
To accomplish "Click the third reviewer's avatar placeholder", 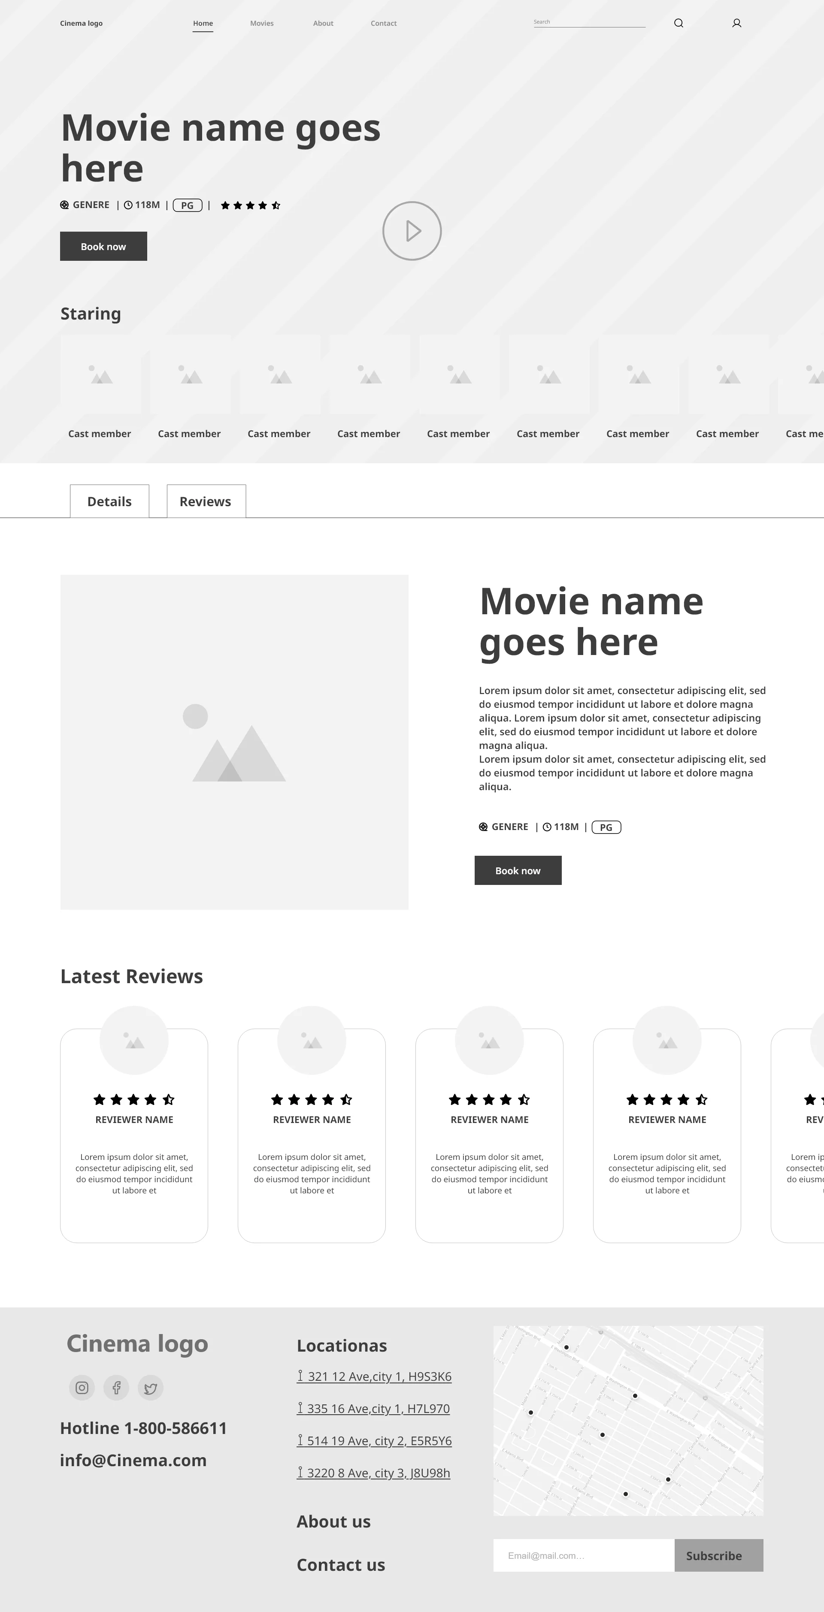I will pos(490,1041).
